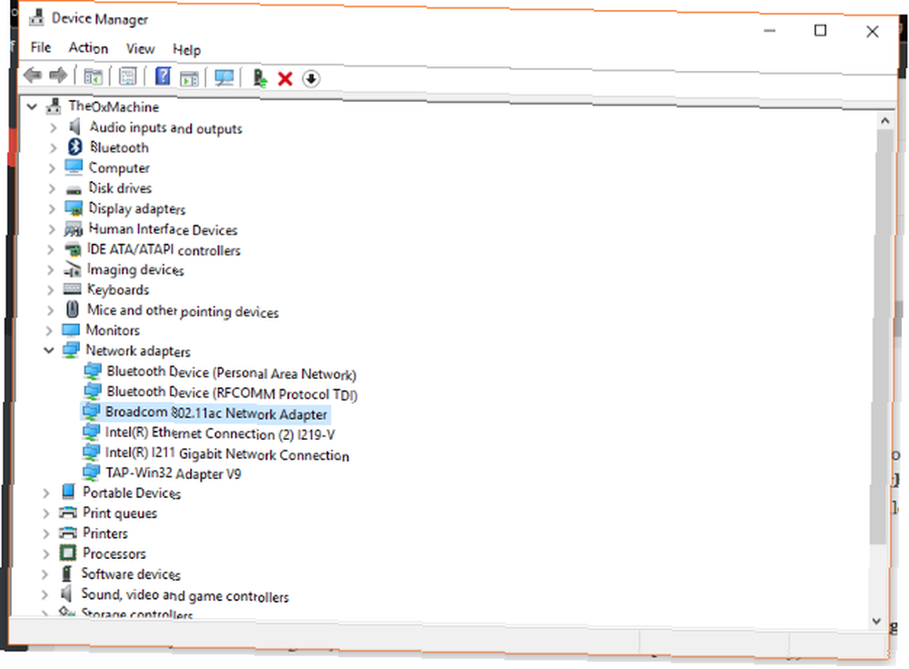
Task: Open the Action menu
Action: pyautogui.click(x=88, y=47)
